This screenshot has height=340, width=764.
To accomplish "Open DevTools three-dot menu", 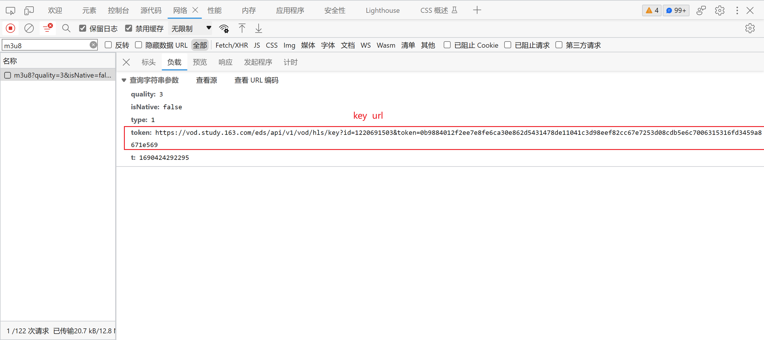I will (x=737, y=10).
